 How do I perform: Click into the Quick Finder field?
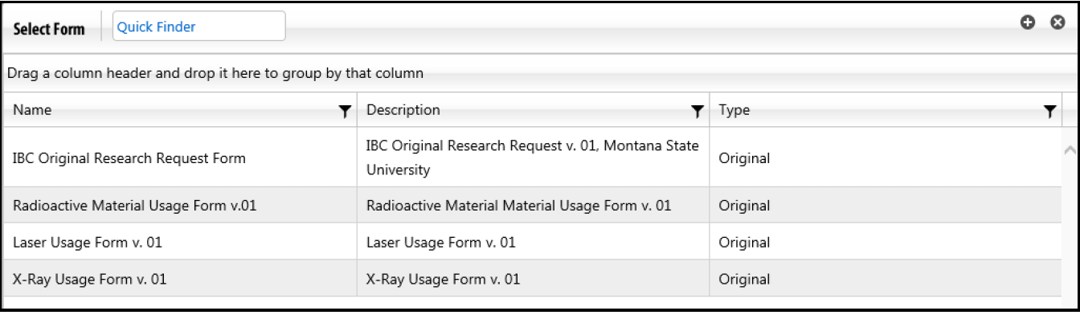pos(198,27)
